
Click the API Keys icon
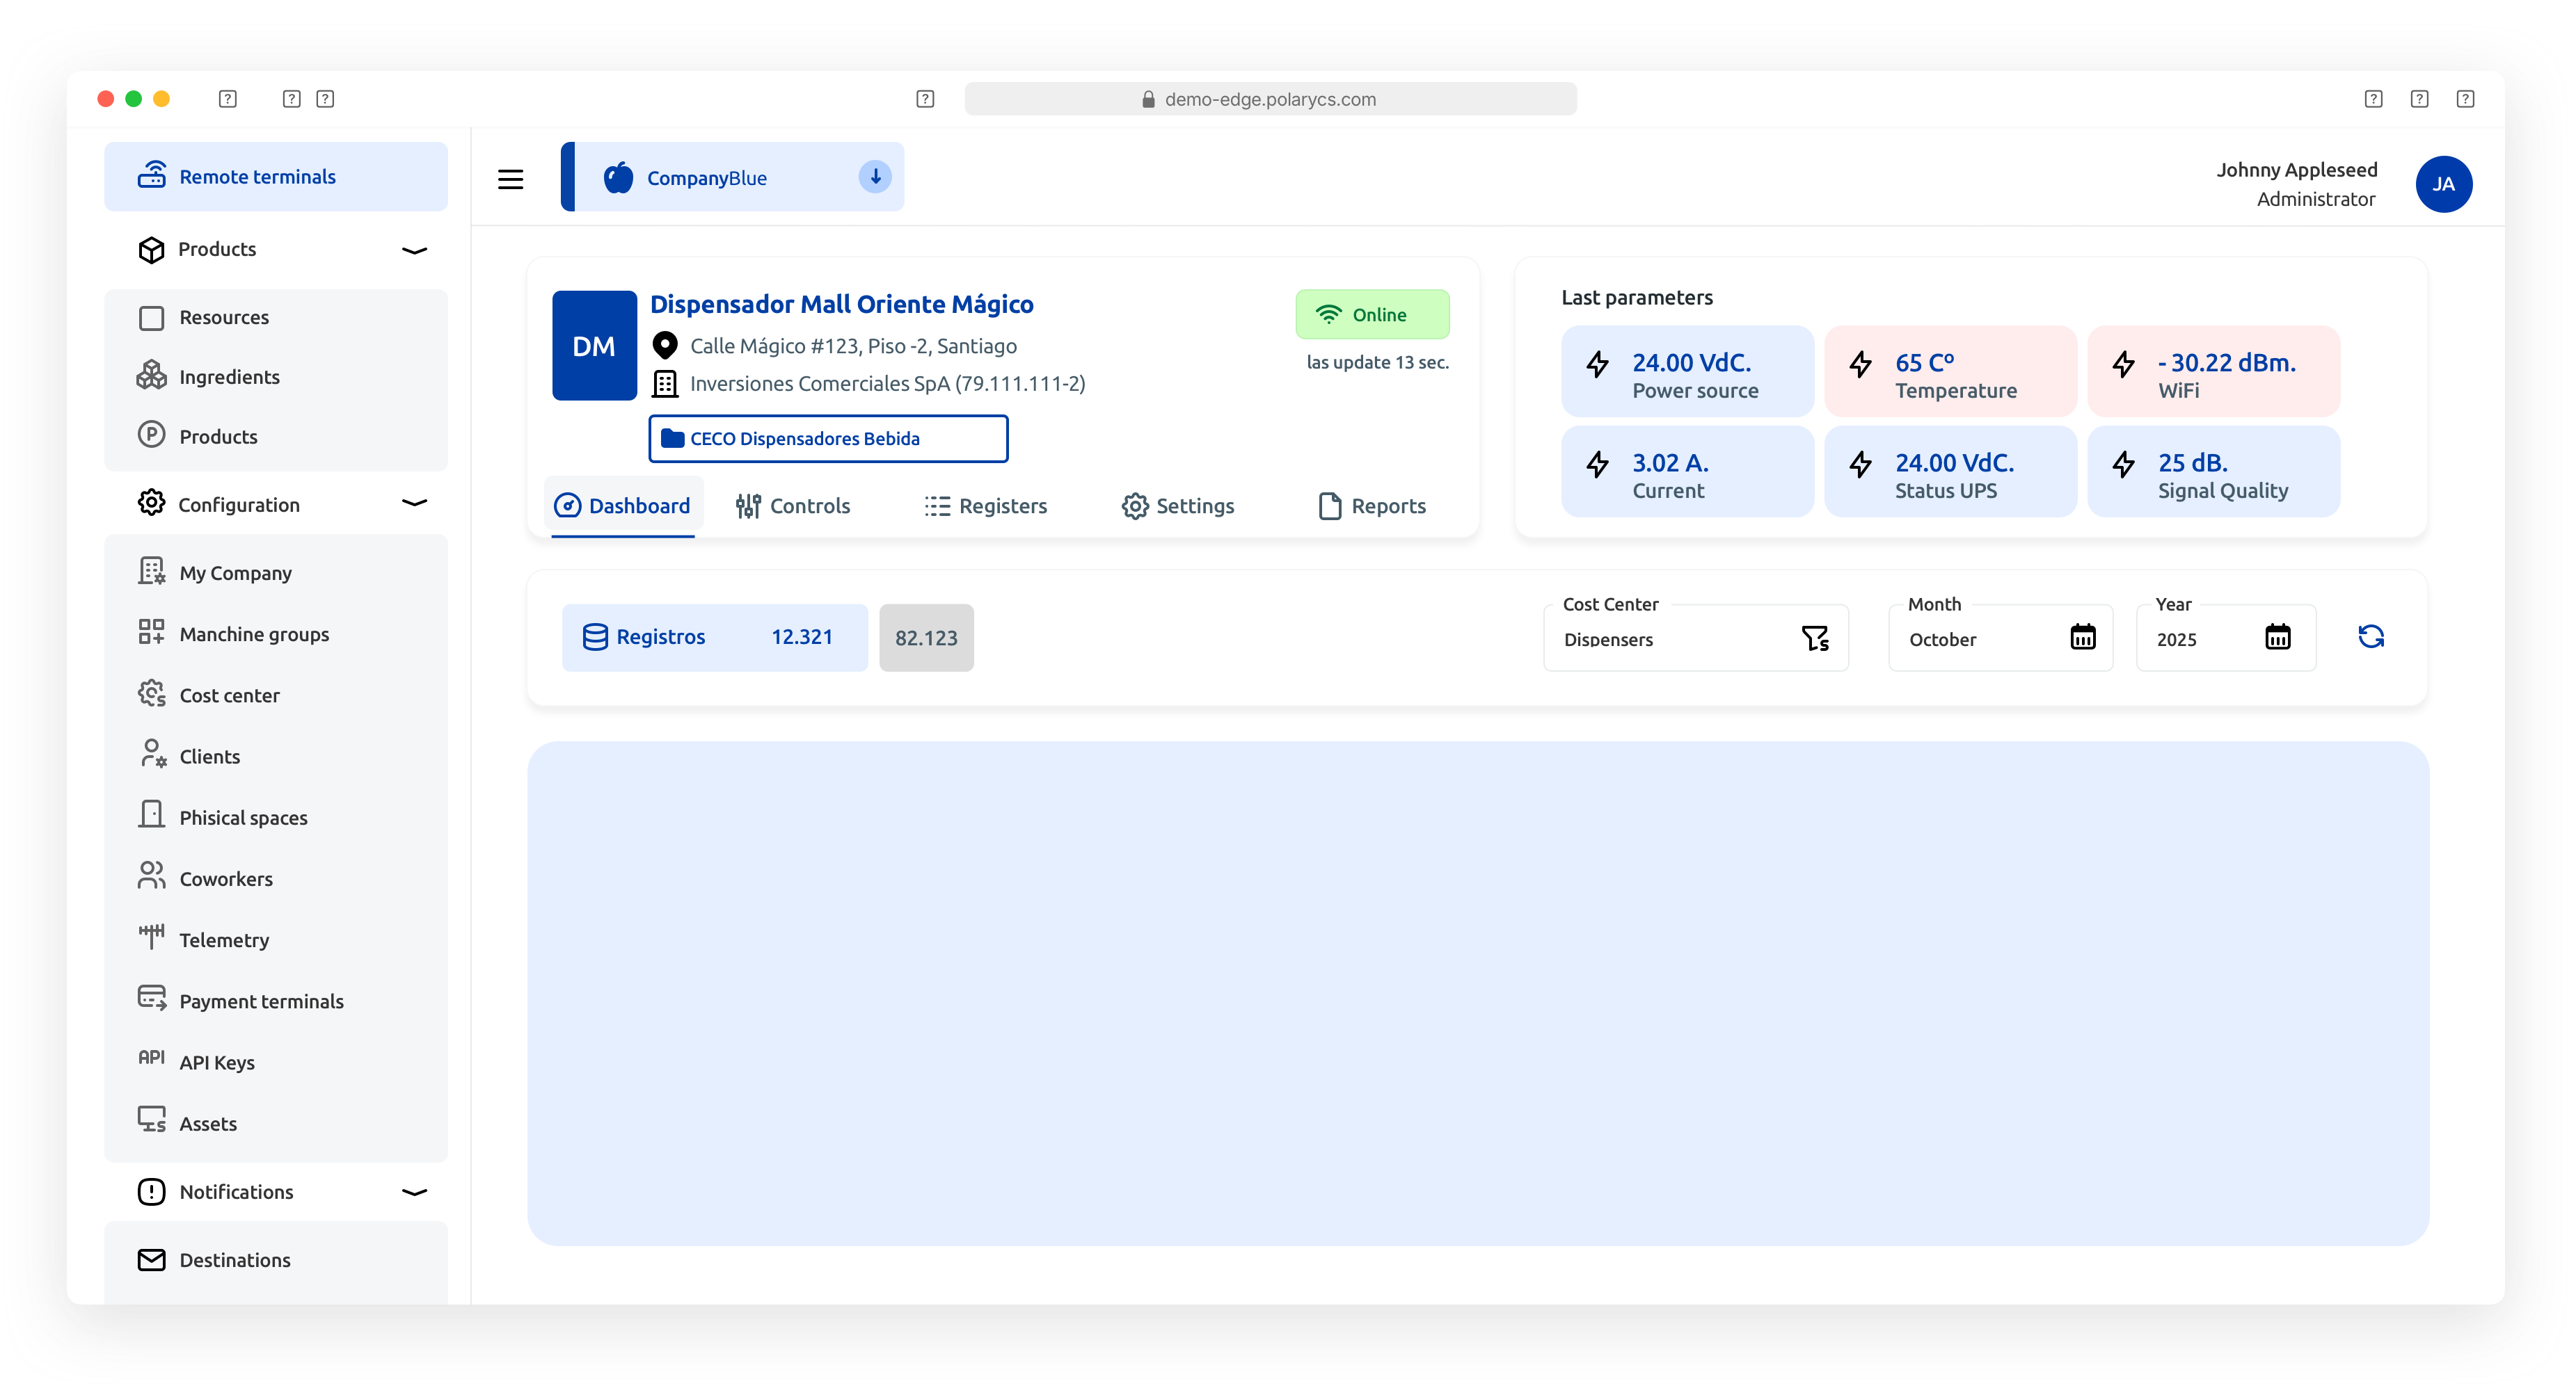click(151, 1058)
